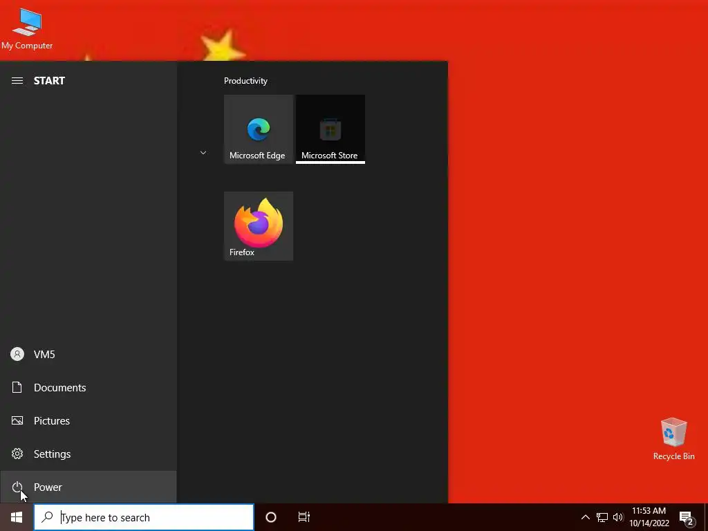The height and width of the screenshot is (531, 708).
Task: Open the Microsoft Edge tile
Action: 259,129
